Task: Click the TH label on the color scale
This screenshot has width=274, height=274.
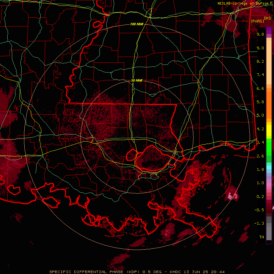Action: [262, 237]
